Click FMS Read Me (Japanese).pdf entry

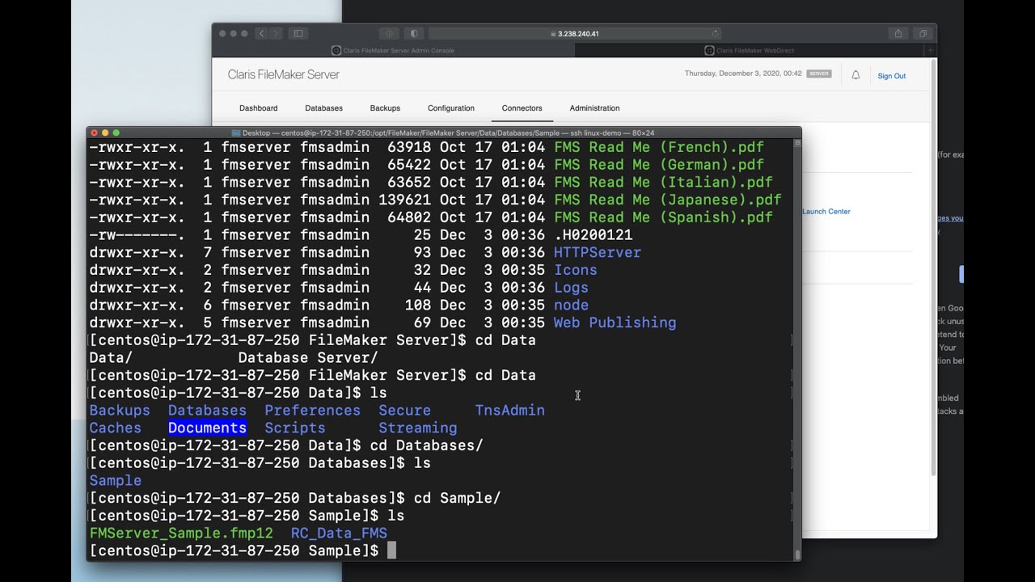tap(668, 200)
